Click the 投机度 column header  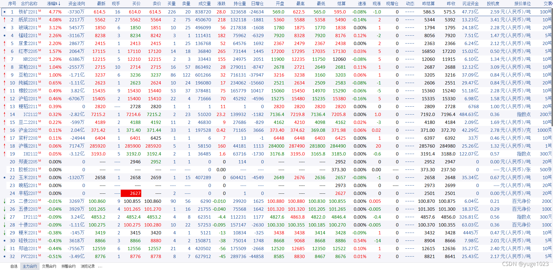[493, 4]
